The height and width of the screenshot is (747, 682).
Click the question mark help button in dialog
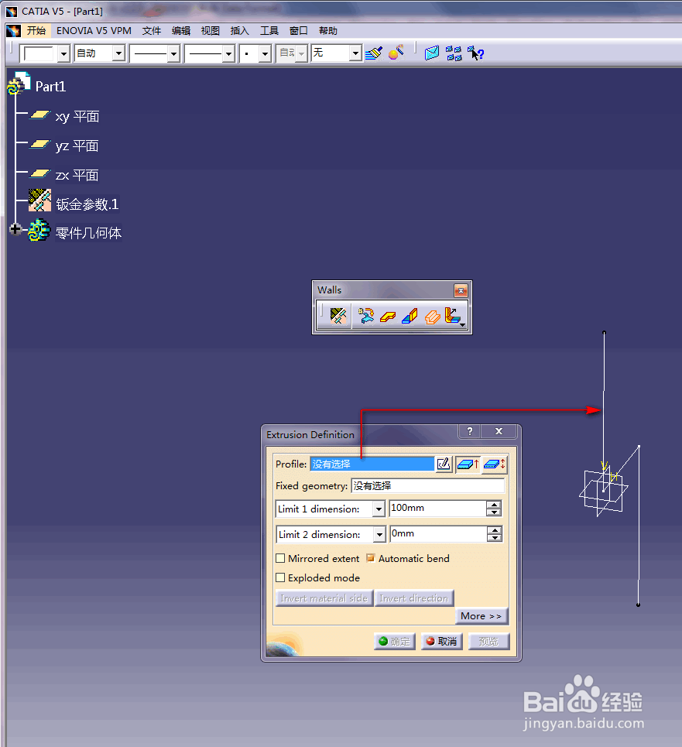pos(470,431)
